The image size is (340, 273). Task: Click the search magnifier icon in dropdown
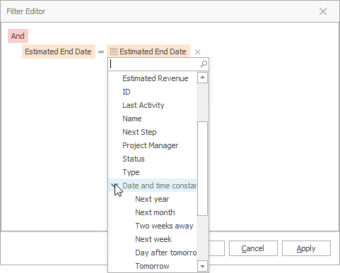[204, 63]
